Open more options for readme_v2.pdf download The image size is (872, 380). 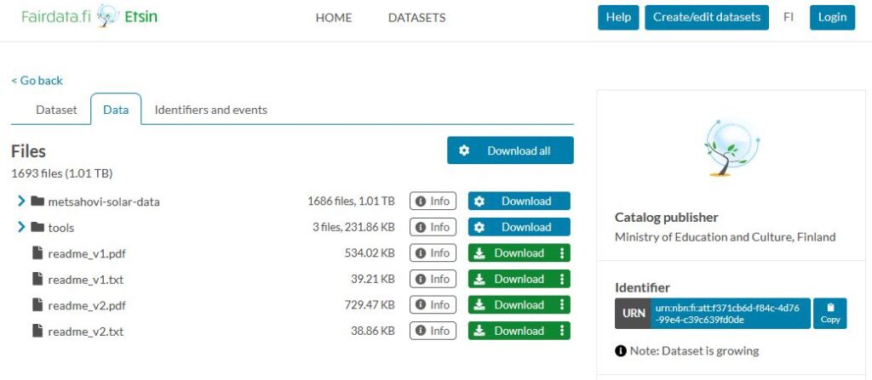point(562,305)
